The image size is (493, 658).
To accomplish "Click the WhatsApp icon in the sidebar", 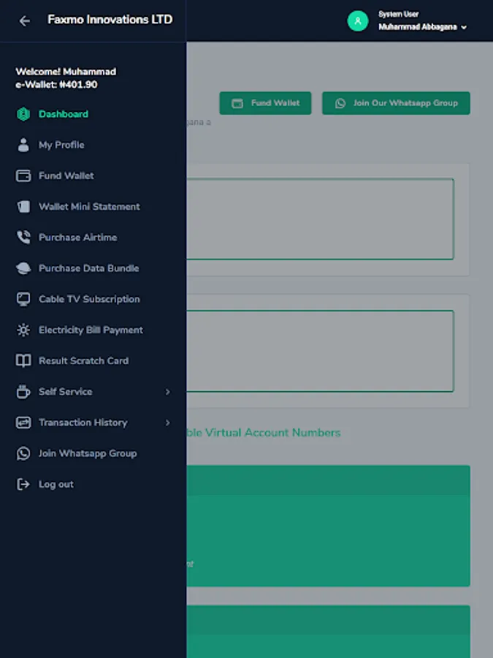I will point(23,453).
